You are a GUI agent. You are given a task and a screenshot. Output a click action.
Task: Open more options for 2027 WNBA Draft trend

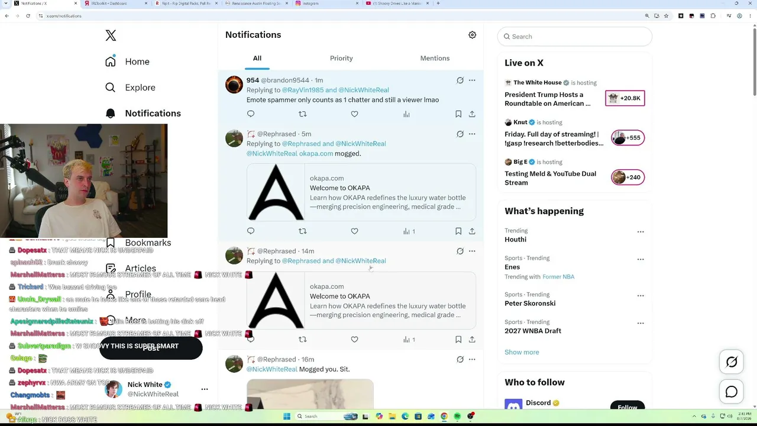pyautogui.click(x=640, y=323)
